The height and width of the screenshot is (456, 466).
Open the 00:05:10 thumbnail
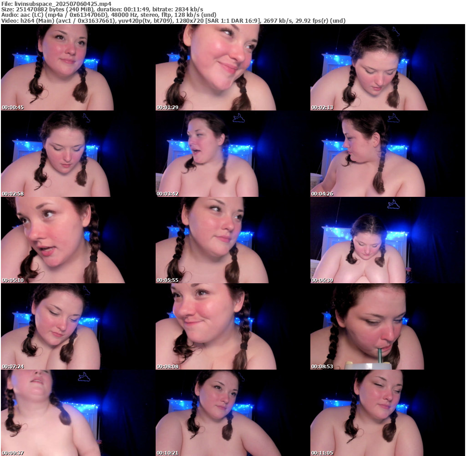coord(78,240)
